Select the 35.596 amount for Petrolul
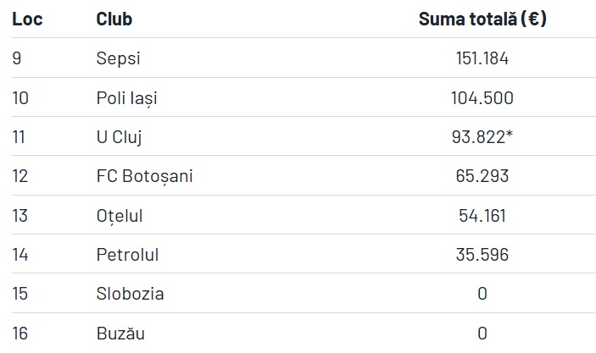This screenshot has height=353, width=596. 482,254
